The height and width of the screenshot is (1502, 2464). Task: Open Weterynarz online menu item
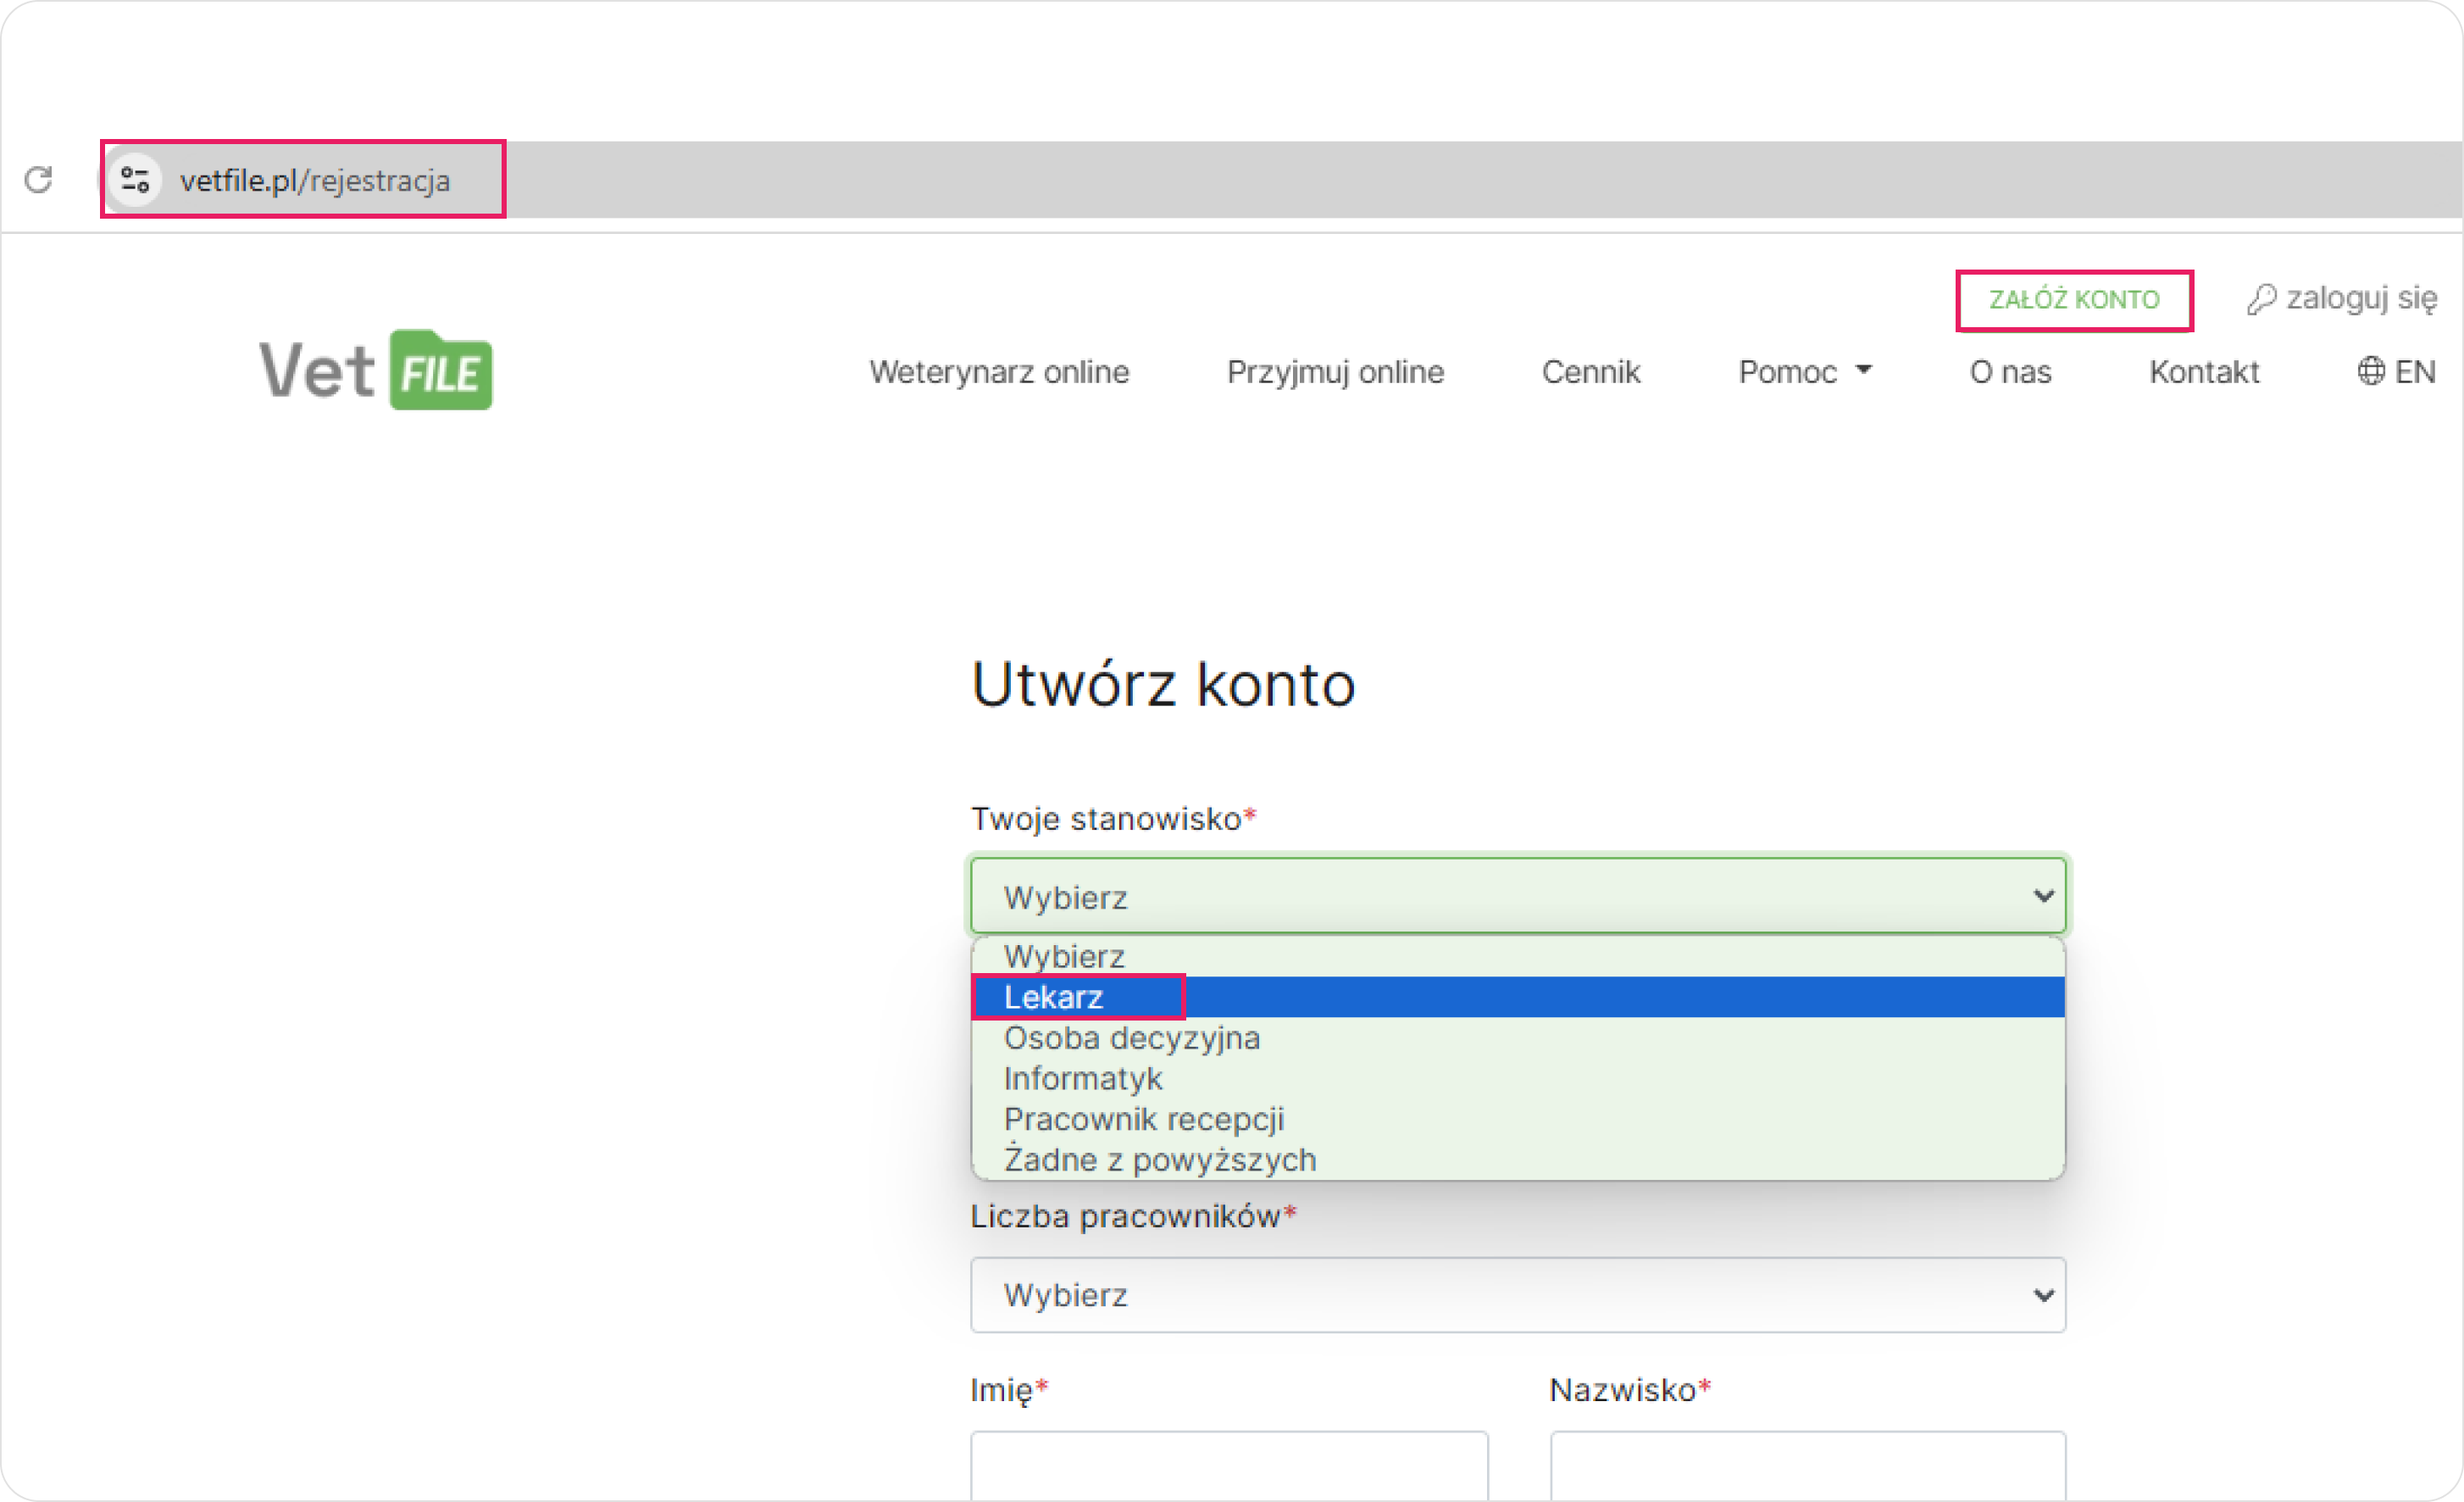999,371
